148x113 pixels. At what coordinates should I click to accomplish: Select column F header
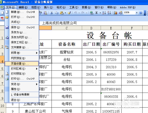point(132,28)
